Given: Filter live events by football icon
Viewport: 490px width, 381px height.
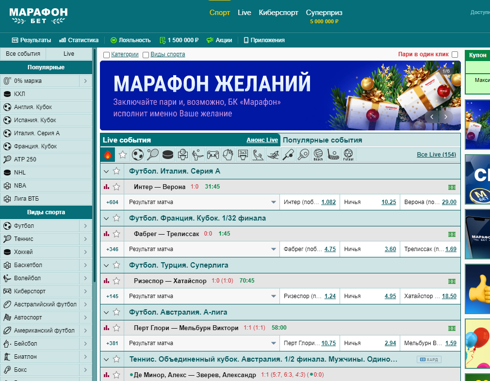Looking at the screenshot, I should click(138, 155).
